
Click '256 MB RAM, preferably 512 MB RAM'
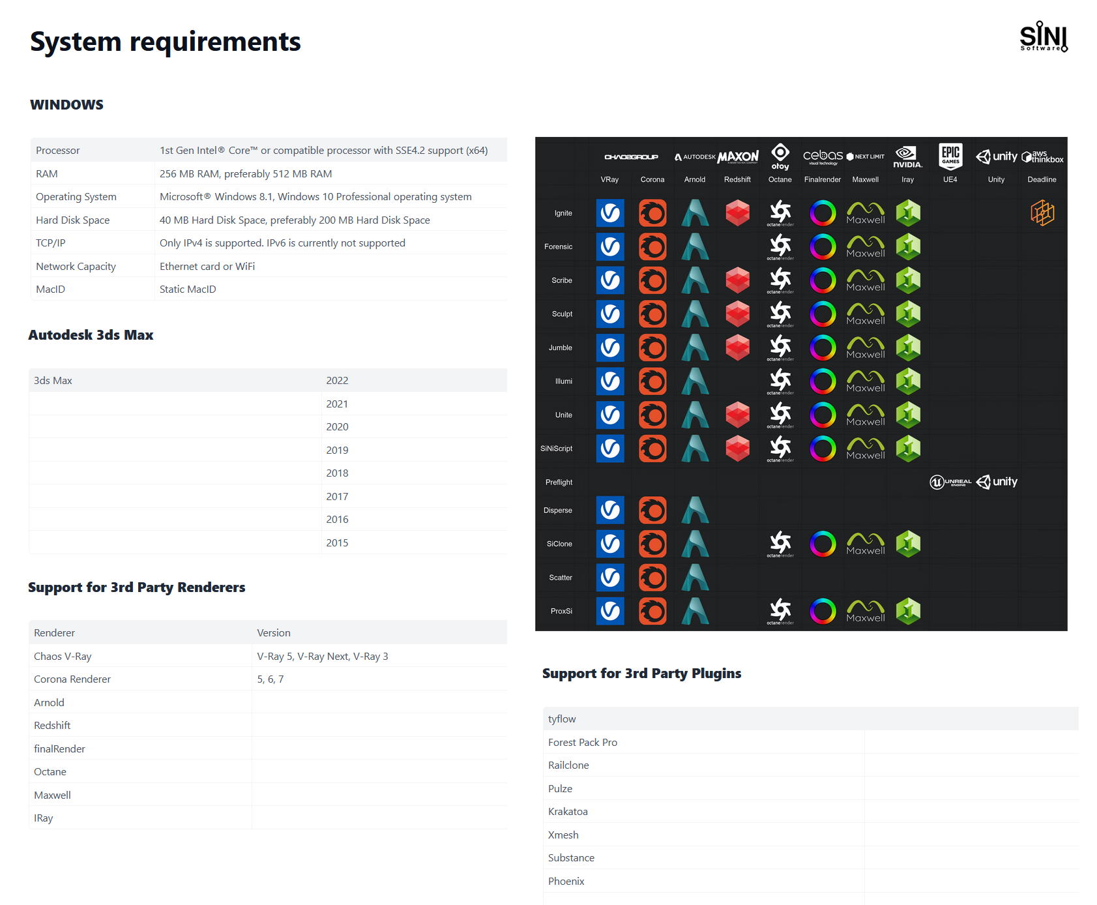[246, 173]
